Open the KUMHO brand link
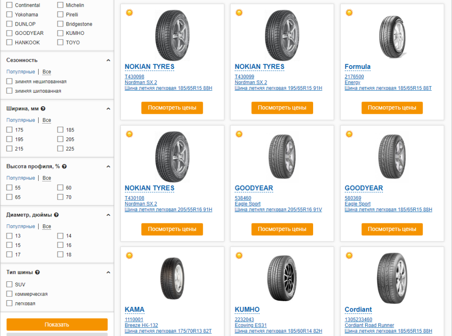Screen dimensions: 452x336 (x=247, y=310)
